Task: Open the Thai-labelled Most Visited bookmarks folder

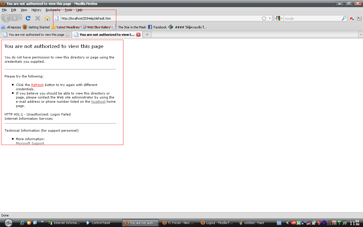Action: [x=11, y=27]
